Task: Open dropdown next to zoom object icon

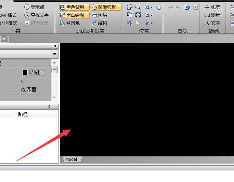Action: (152, 23)
